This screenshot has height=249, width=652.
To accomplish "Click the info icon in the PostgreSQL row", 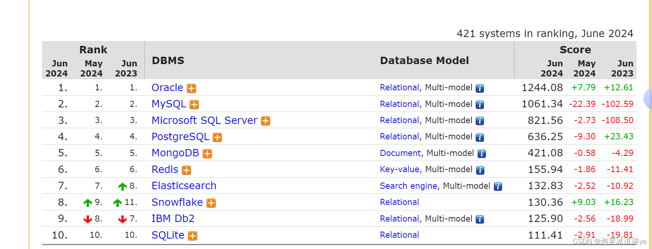I will [x=480, y=137].
